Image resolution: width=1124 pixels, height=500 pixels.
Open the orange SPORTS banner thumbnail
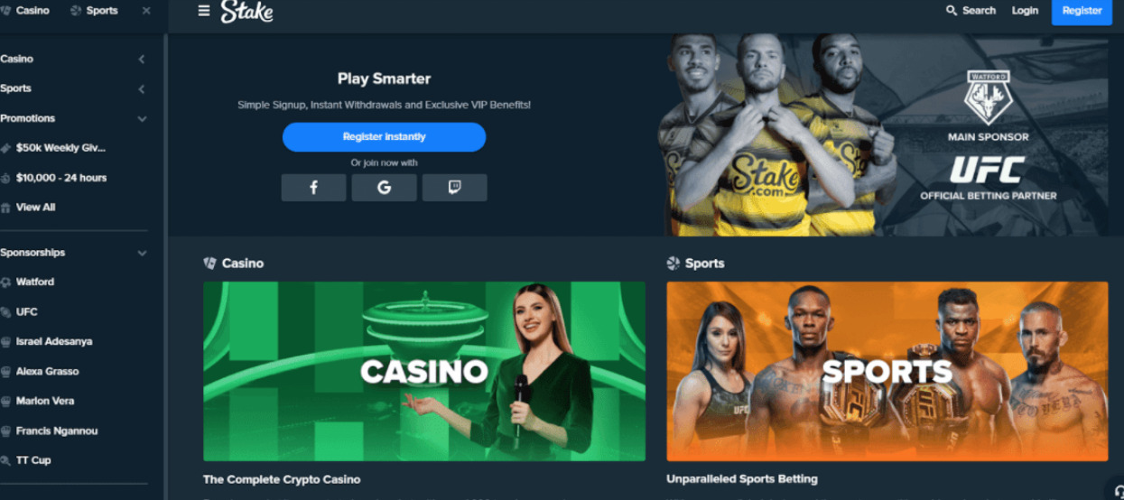887,371
